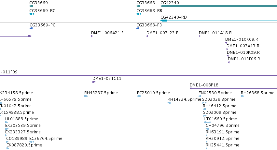Select the CG42340-RD transcript label
The image size is (277, 150).
click(173, 17)
